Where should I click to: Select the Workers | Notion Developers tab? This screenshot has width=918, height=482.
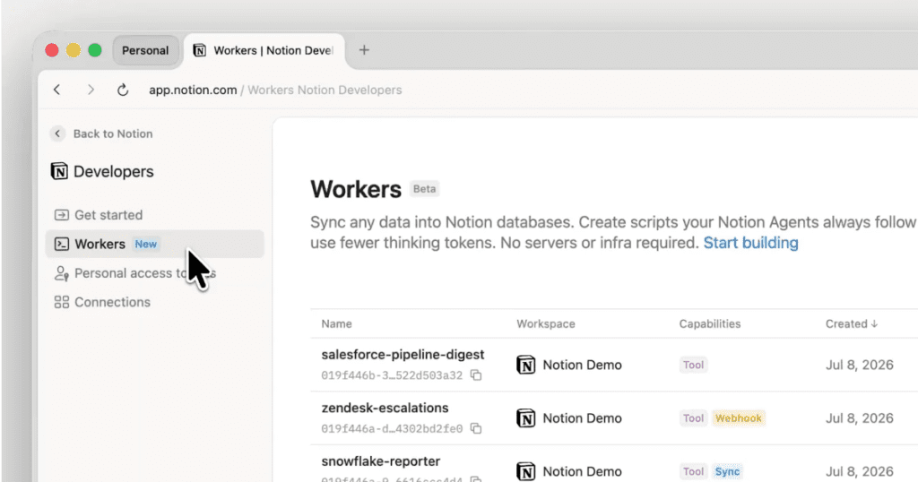(264, 50)
